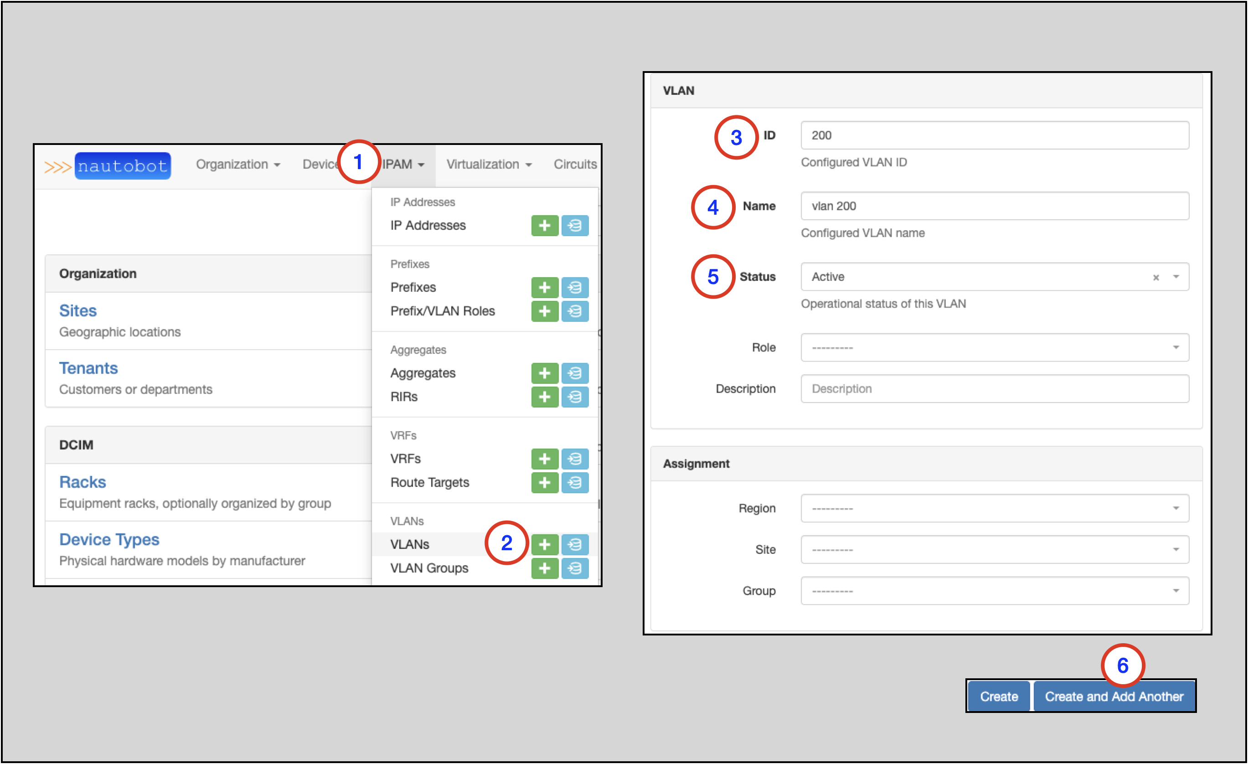This screenshot has height=764, width=1248.
Task: Click import icon next to VLAN Groups
Action: pyautogui.click(x=575, y=568)
